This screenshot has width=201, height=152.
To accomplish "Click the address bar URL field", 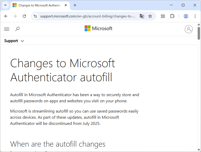I will pyautogui.click(x=87, y=16).
